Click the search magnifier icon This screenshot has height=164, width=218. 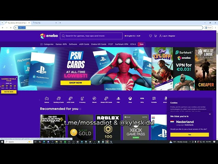pos(63,36)
